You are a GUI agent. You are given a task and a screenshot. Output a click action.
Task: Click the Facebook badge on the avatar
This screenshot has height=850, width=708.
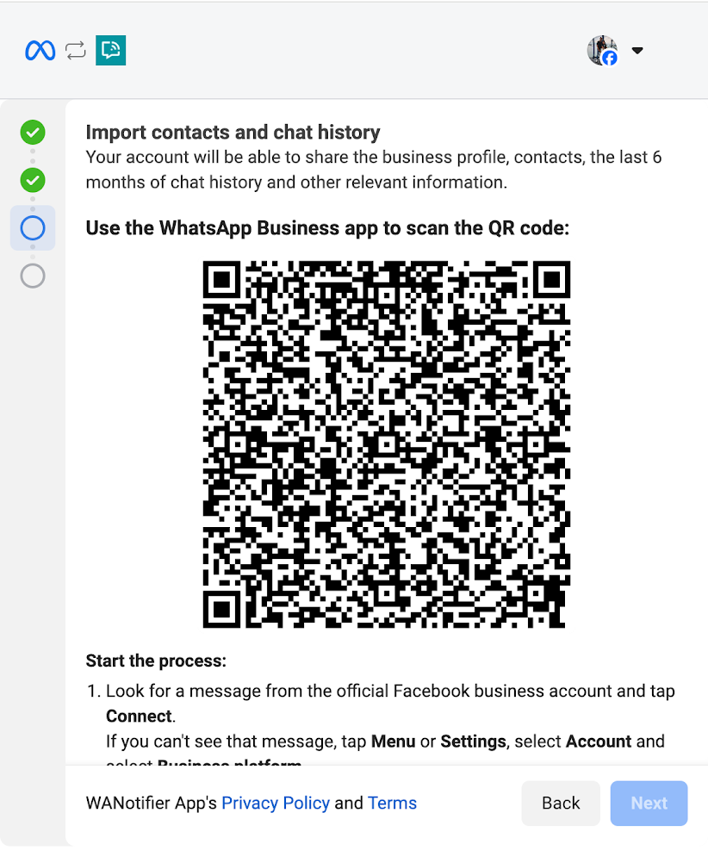pyautogui.click(x=610, y=58)
